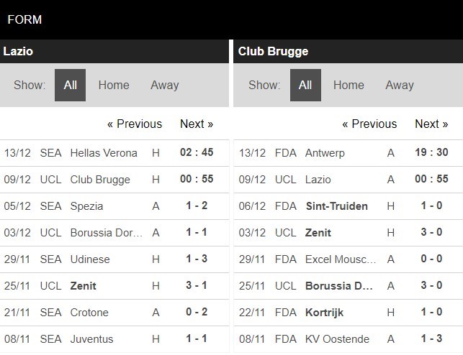Screen dimensions: 463x355
Task: Open Zenit match in Lazio list
Action: coord(84,286)
